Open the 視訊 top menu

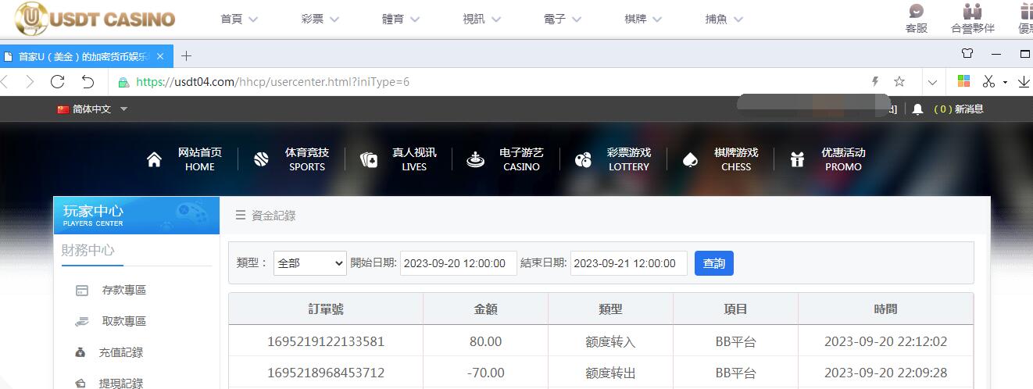click(481, 19)
